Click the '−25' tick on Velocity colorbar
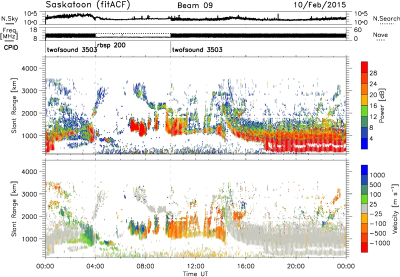The height and width of the screenshot is (277, 400). pos(376,213)
